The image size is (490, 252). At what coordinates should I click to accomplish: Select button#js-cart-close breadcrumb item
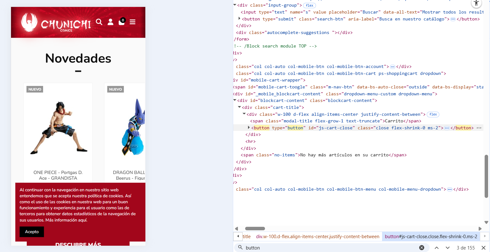(x=431, y=237)
